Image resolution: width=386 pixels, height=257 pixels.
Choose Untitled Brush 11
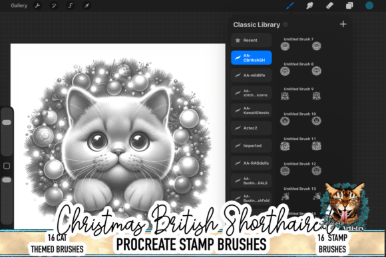click(x=301, y=143)
